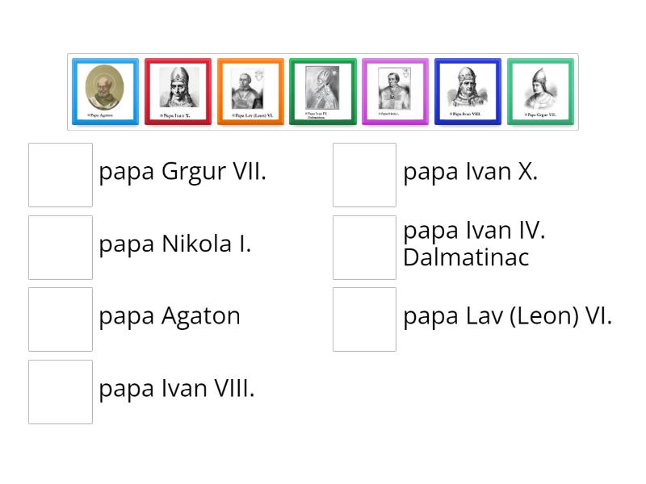Click the "papa Grgur VII." text label

[x=182, y=172]
